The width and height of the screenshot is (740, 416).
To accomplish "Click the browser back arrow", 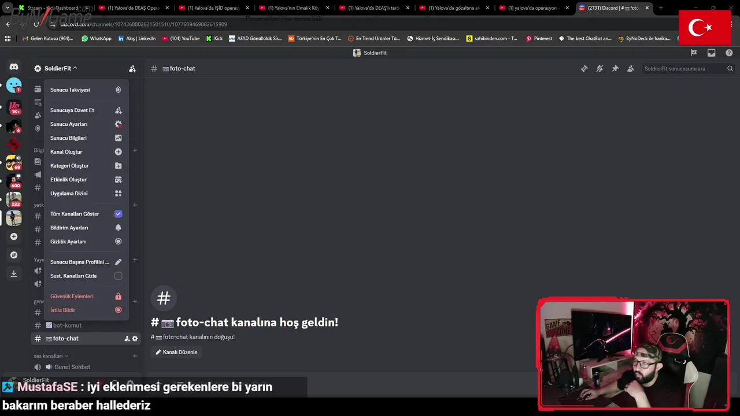I will pyautogui.click(x=8, y=24).
